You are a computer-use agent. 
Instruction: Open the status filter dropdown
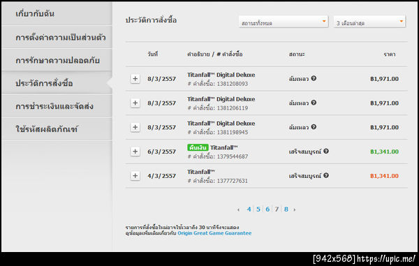(284, 22)
